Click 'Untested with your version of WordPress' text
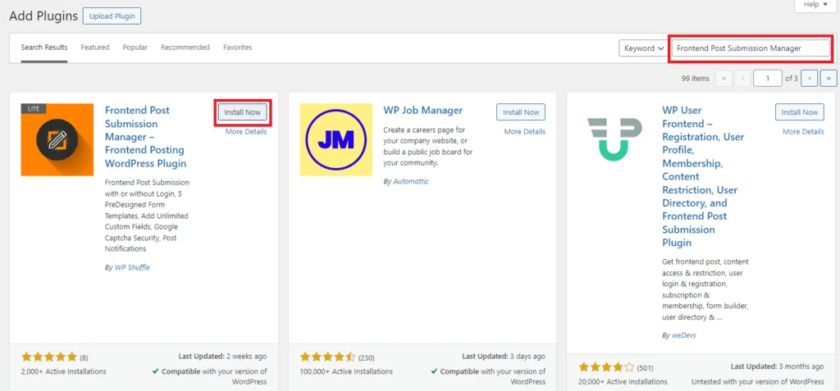This screenshot has width=840, height=391. (757, 382)
